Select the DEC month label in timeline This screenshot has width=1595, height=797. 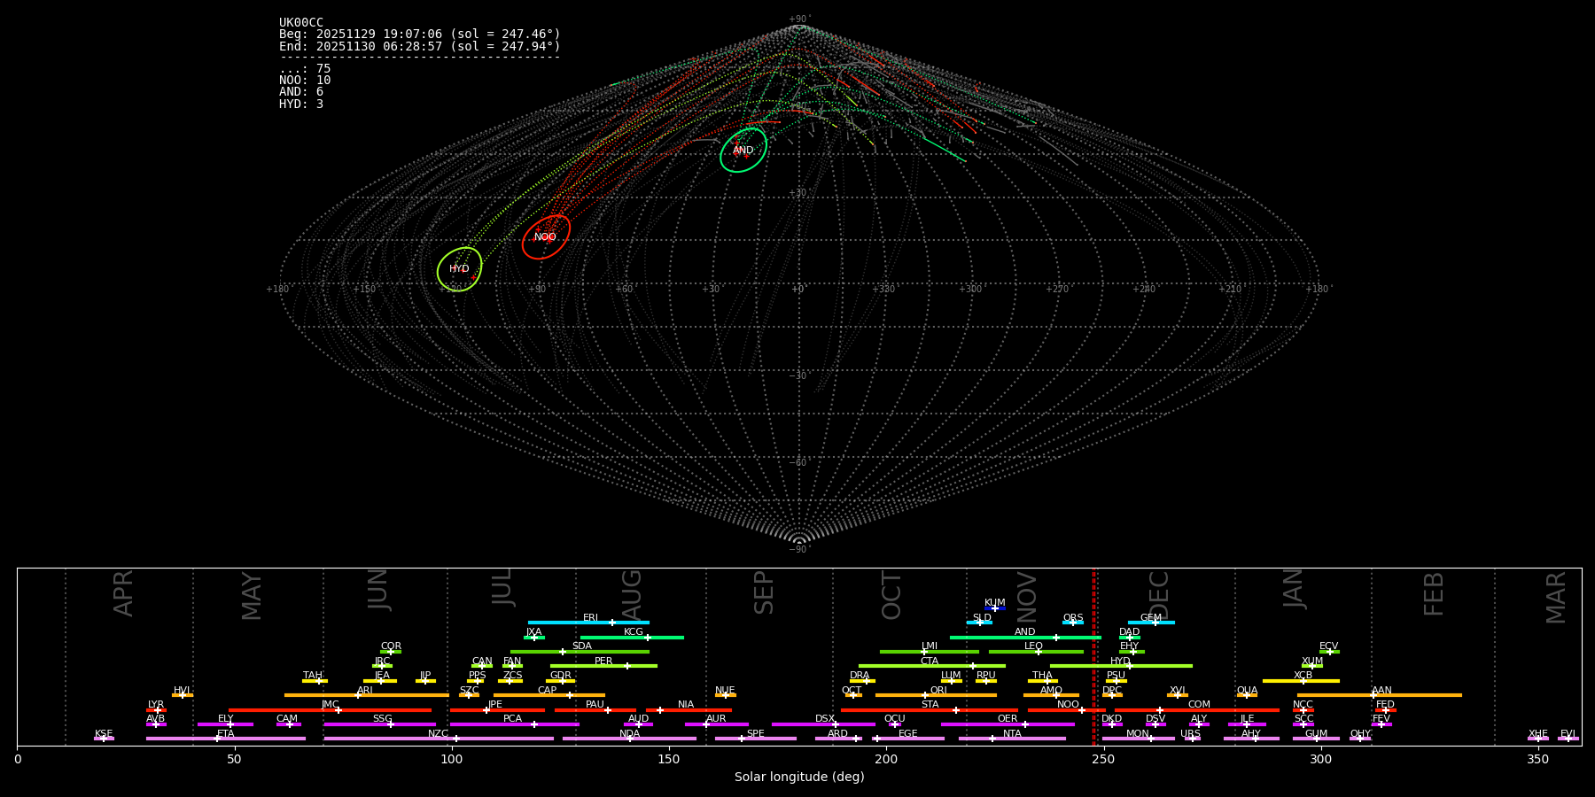click(1159, 593)
